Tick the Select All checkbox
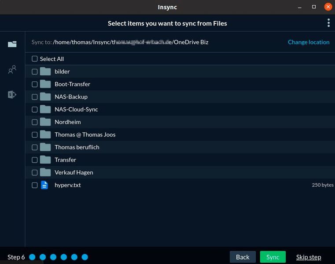335x264 pixels. [35, 59]
